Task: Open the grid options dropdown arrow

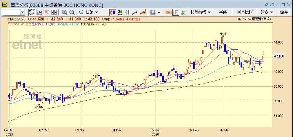Action: coord(159,12)
